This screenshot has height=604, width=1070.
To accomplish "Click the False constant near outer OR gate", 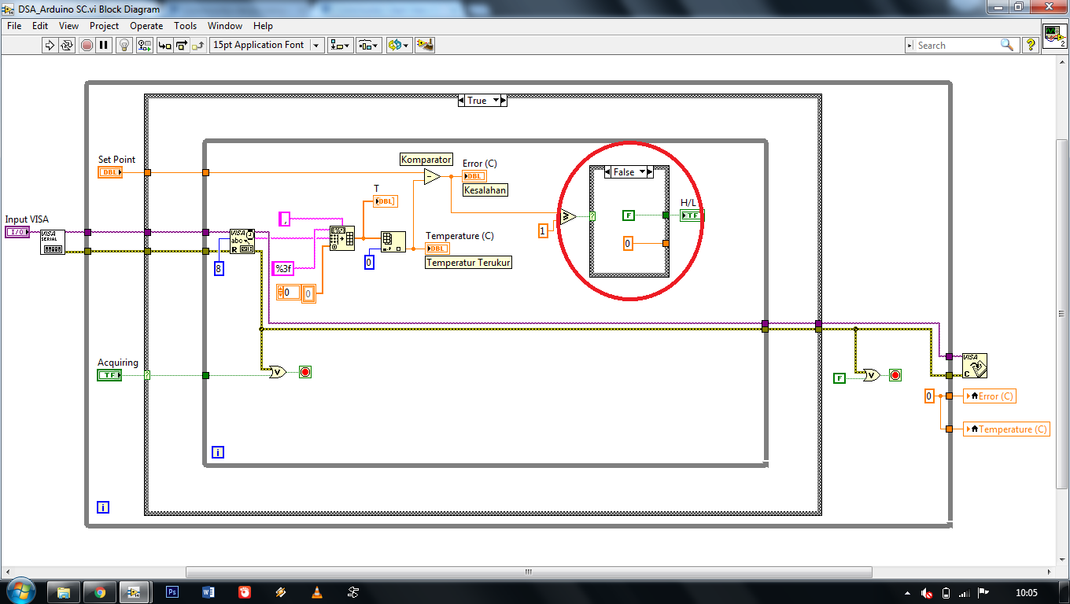I will coord(839,378).
